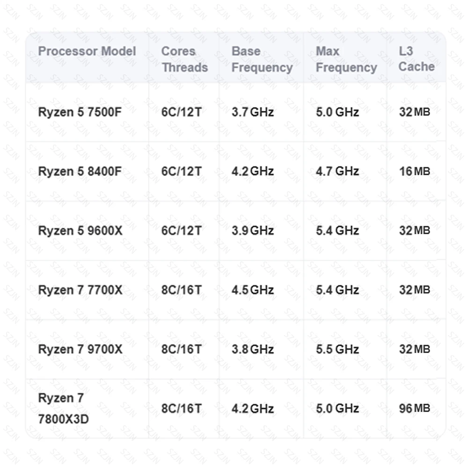Viewport: 468px width, 468px height.
Task: Select the Ryzen 7 9700X cell
Action: coord(80,349)
